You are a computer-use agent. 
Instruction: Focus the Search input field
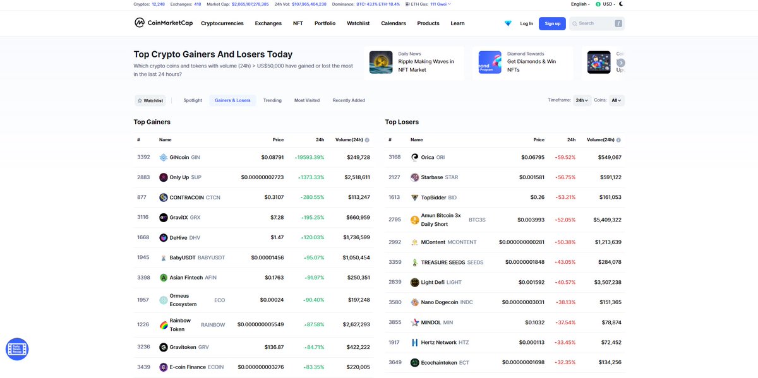597,23
